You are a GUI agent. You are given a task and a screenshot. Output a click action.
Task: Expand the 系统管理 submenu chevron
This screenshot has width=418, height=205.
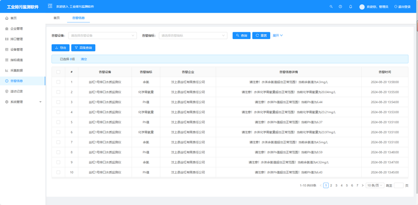coord(41,102)
